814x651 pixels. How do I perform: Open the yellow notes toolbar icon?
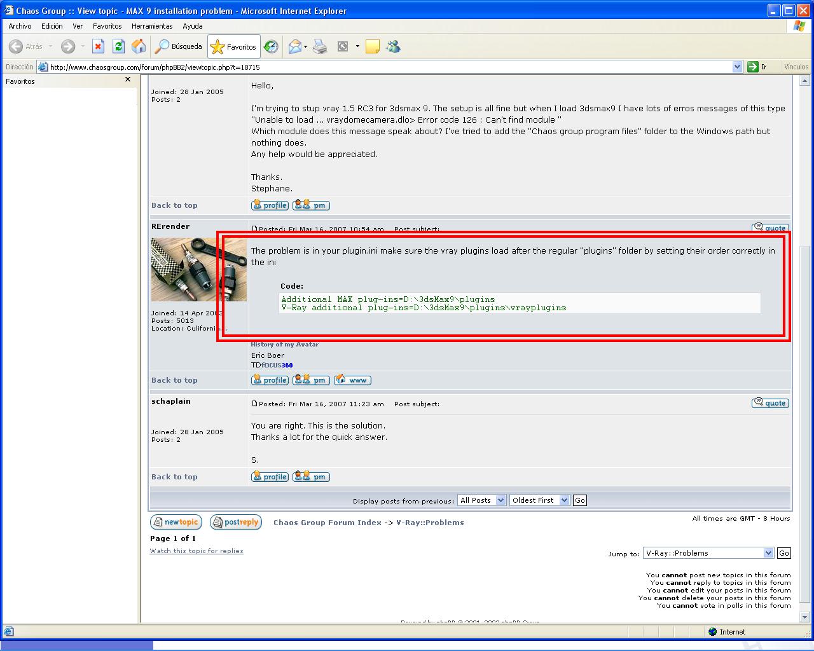373,46
